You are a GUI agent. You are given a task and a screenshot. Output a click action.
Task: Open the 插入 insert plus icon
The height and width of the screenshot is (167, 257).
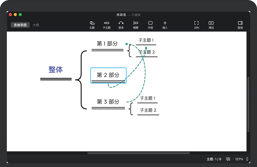[x=165, y=25]
